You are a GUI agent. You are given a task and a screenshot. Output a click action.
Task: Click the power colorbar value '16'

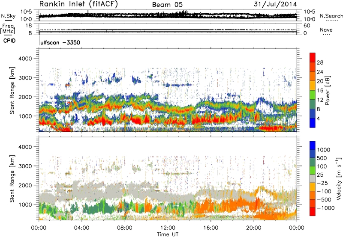tap(320, 91)
